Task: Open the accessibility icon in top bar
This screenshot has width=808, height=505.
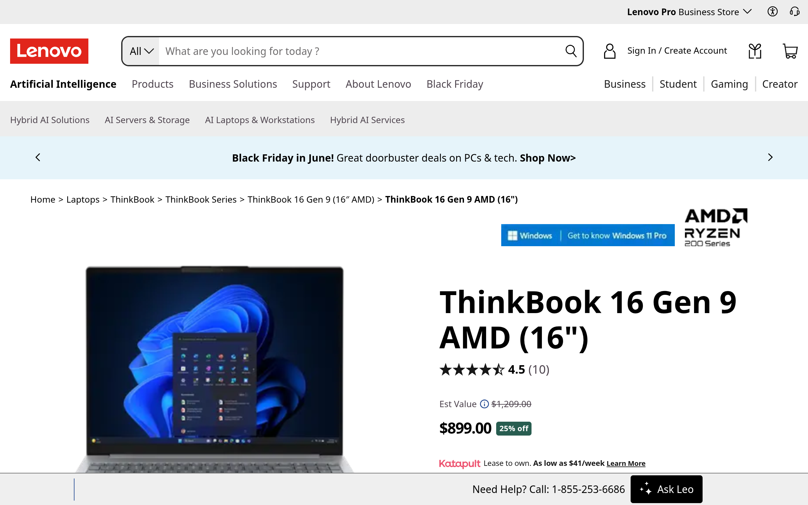Action: [772, 12]
